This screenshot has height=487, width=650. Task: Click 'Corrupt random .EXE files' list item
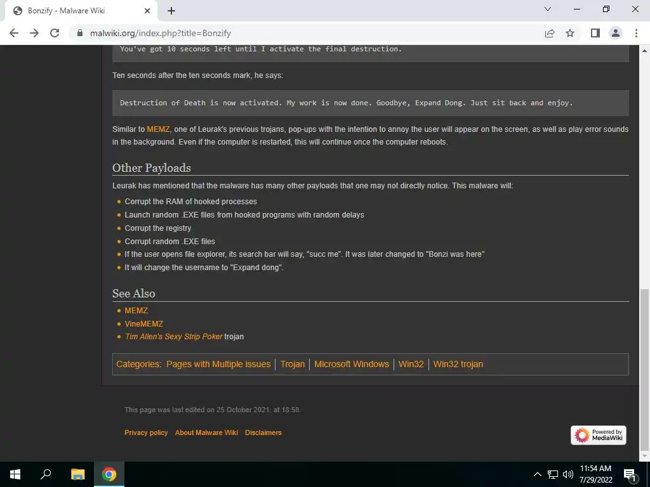[170, 242]
